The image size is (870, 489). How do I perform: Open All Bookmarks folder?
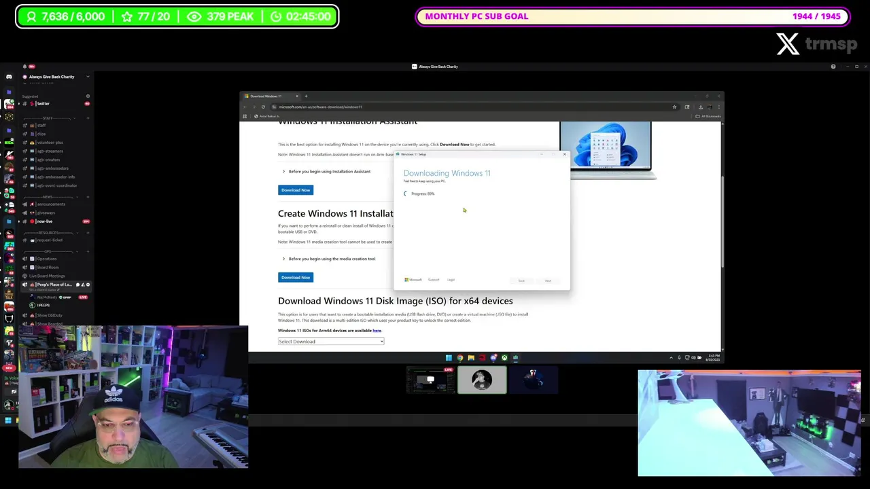point(708,116)
